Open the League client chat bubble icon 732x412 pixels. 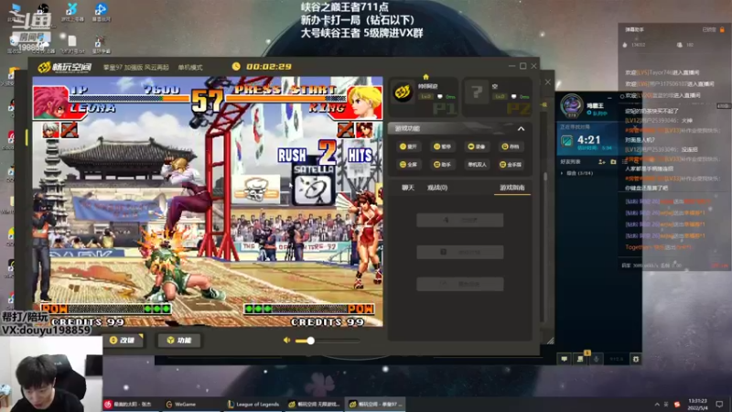[x=565, y=359]
